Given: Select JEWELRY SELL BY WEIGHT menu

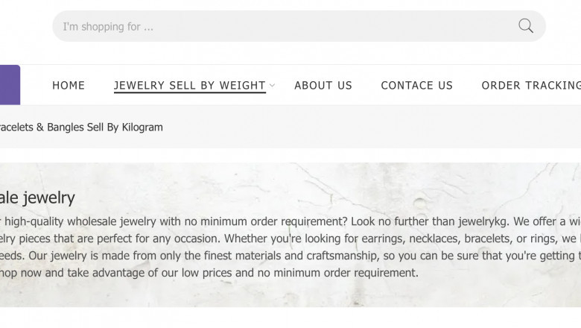Looking at the screenshot, I should pos(189,86).
